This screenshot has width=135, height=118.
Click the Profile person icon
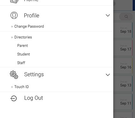(x=14, y=15)
